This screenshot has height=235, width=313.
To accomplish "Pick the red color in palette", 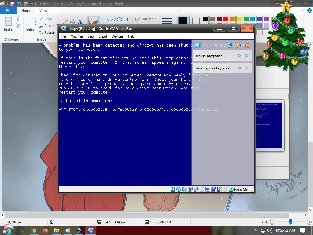I will pyautogui.click(x=226, y=19).
